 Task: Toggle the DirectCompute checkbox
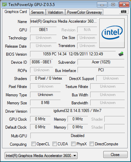point(92,144)
